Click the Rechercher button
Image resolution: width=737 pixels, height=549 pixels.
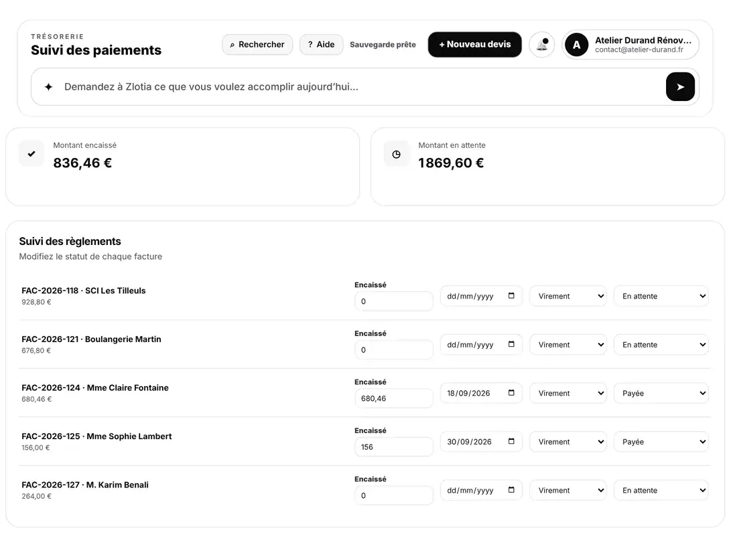(x=257, y=45)
